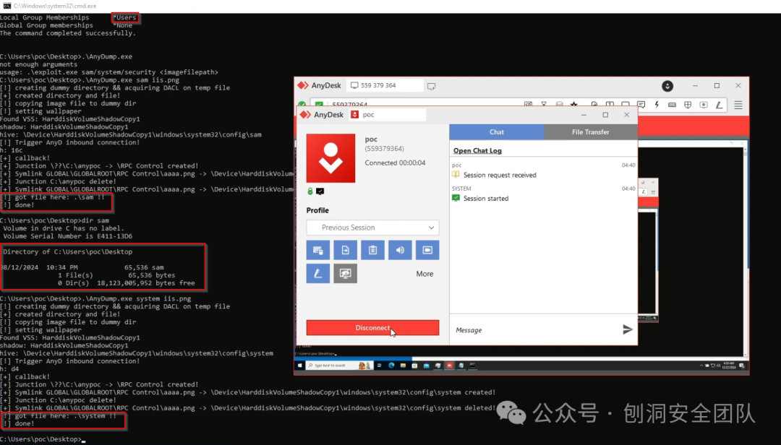Screen dimensions: 781x445
Task: Send the chat message with arrow icon
Action: point(628,329)
